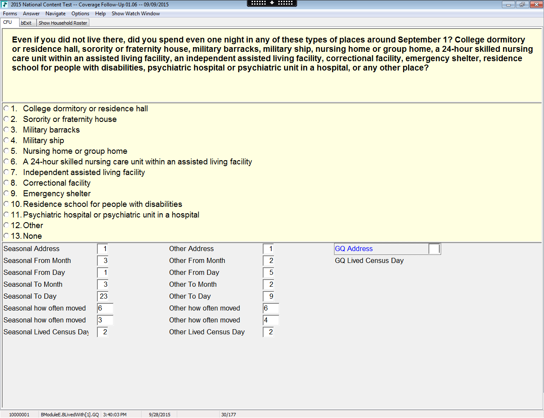Minimize the application window
The image size is (544, 418).
point(508,5)
